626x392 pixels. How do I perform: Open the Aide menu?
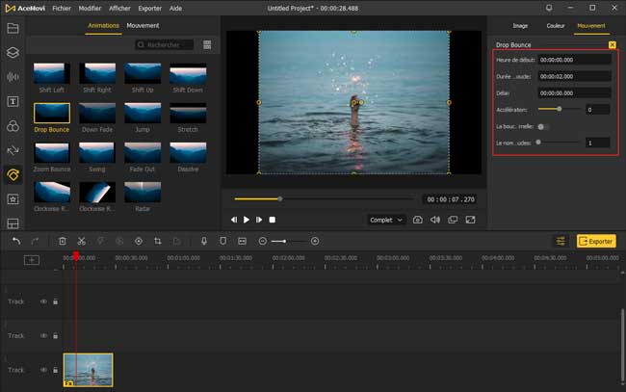175,8
